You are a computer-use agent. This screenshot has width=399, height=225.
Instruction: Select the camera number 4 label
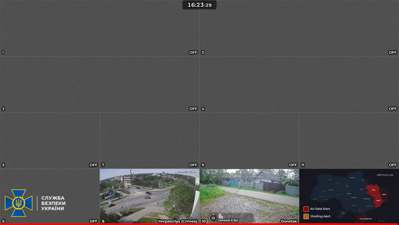(x=203, y=109)
